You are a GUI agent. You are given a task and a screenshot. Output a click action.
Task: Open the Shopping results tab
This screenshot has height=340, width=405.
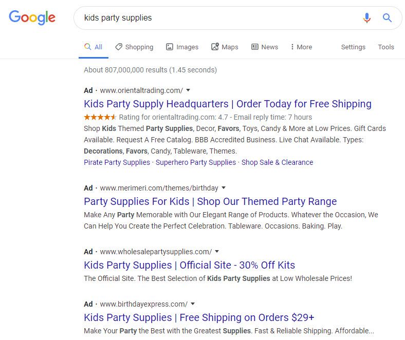(134, 47)
